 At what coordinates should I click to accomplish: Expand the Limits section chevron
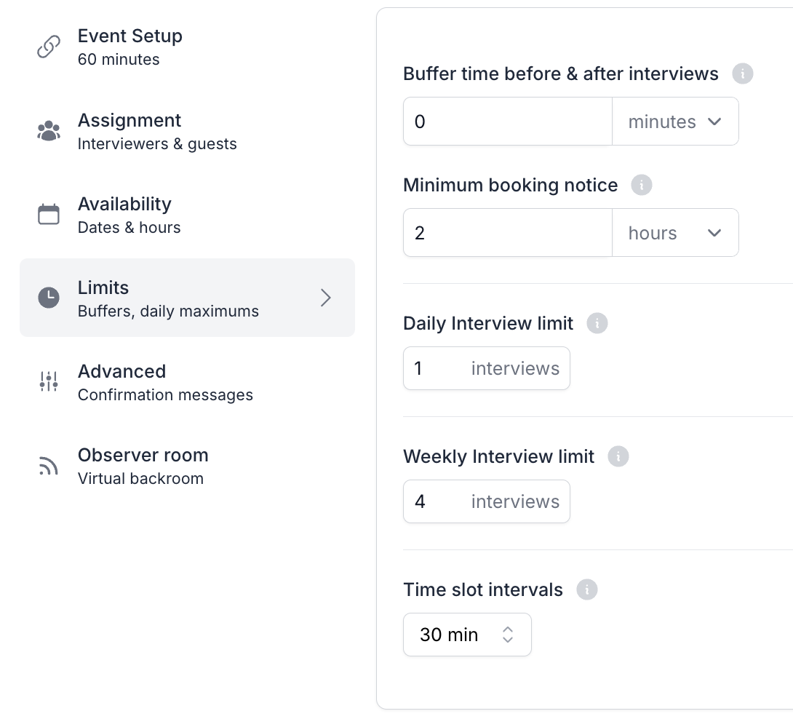[326, 298]
